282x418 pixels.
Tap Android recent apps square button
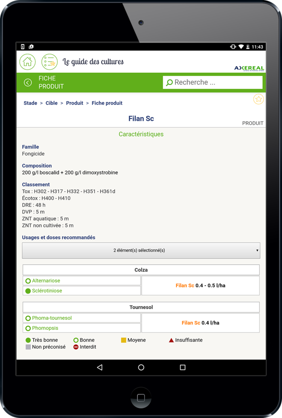coord(183,368)
